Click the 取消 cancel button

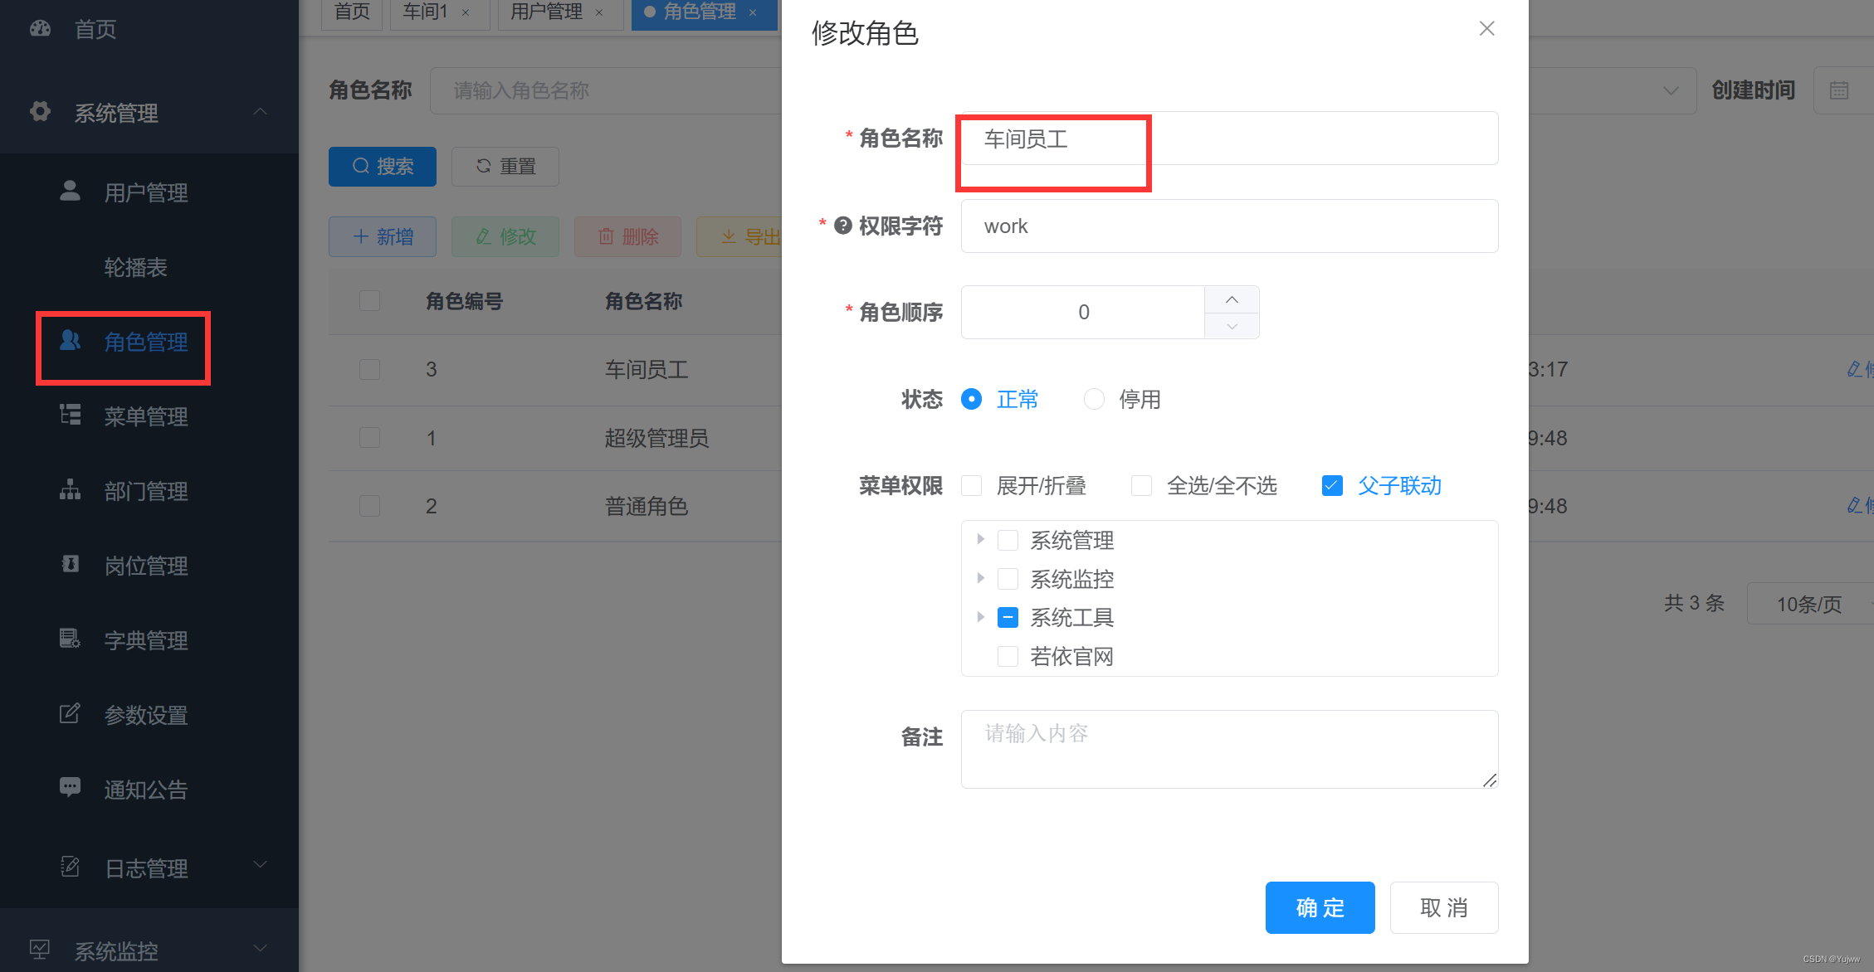pyautogui.click(x=1443, y=907)
